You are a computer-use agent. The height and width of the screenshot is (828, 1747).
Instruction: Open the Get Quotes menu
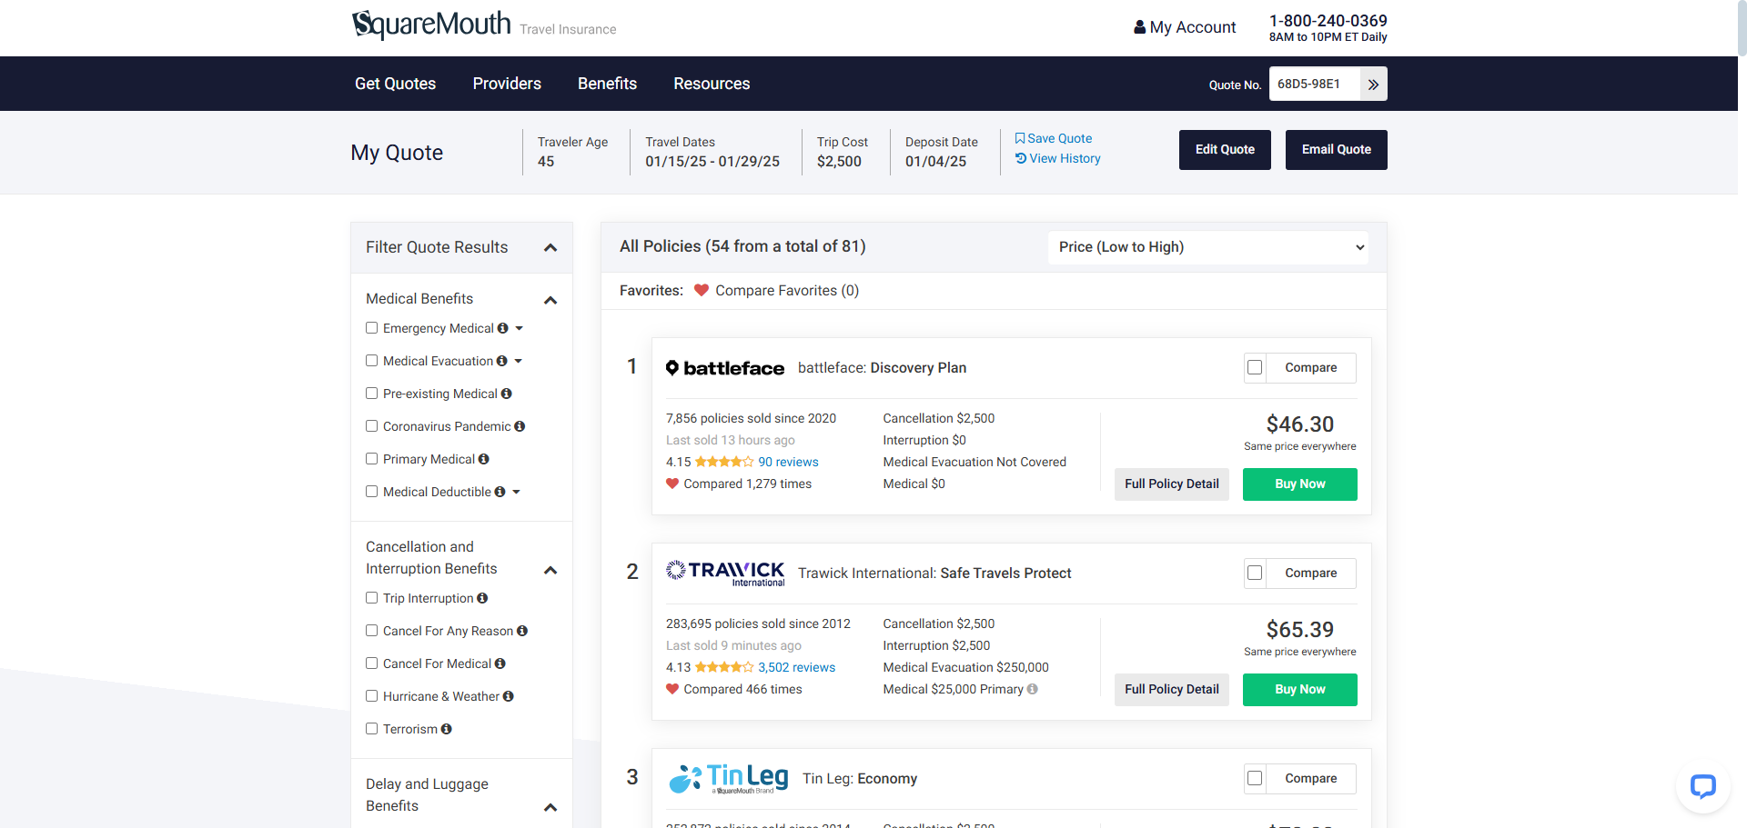click(x=395, y=84)
